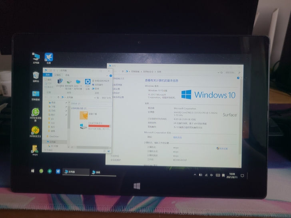The width and height of the screenshot is (291, 218).
Task: Click navigation pane scroll down arrow
Action: [x=69, y=147]
